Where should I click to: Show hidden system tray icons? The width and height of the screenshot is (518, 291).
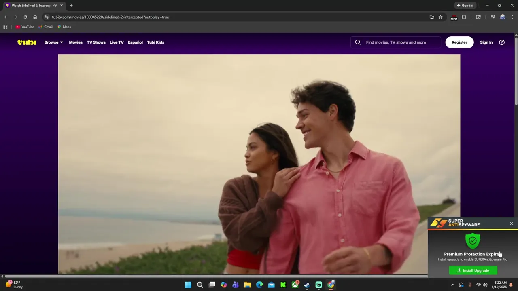[452, 285]
